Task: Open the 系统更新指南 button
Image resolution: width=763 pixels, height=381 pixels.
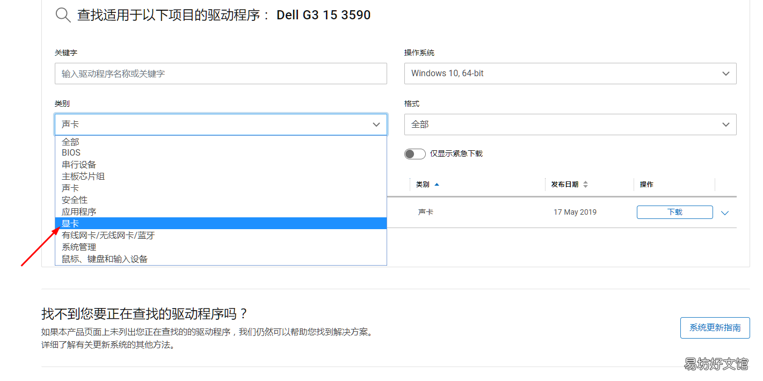Action: (715, 327)
